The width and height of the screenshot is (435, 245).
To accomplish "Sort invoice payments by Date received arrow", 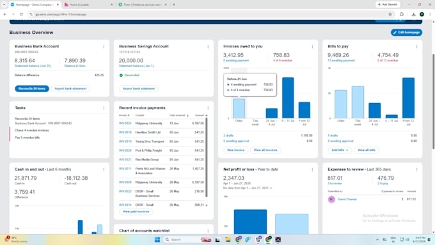I will (188, 115).
